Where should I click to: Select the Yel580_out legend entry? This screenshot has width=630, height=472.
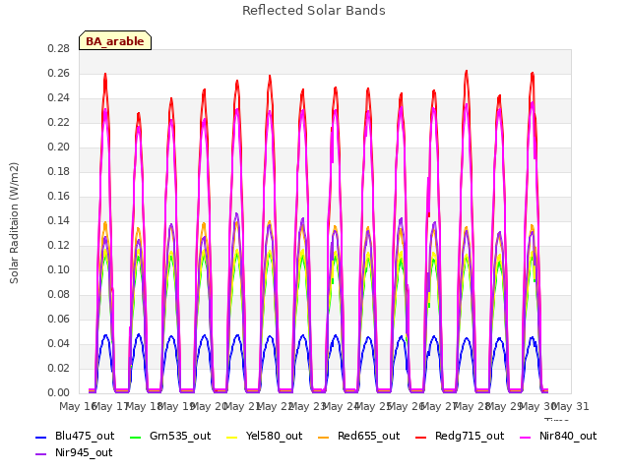[265, 436]
